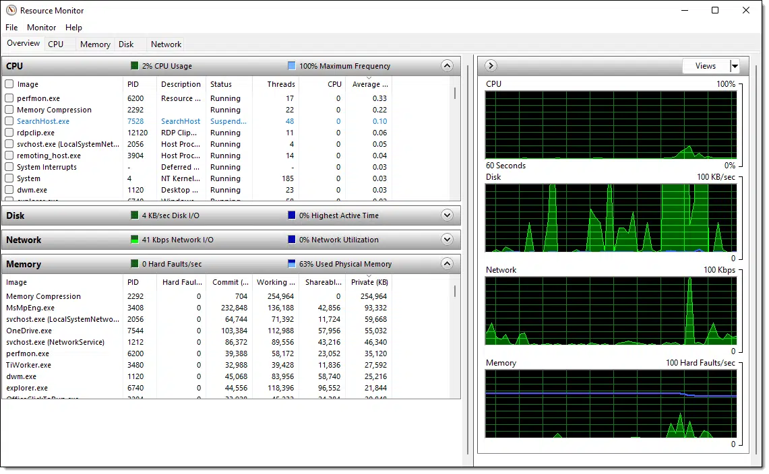Collapse graphs pane with the arrow button
Screen dimensions: 769x474
pos(491,66)
